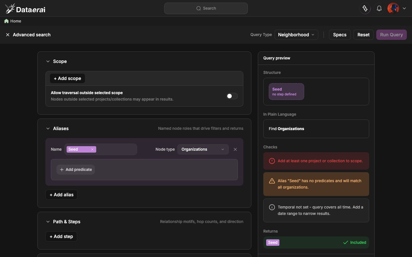This screenshot has height=257, width=412.
Task: Open the Node type Organizations dropdown
Action: coord(203,149)
